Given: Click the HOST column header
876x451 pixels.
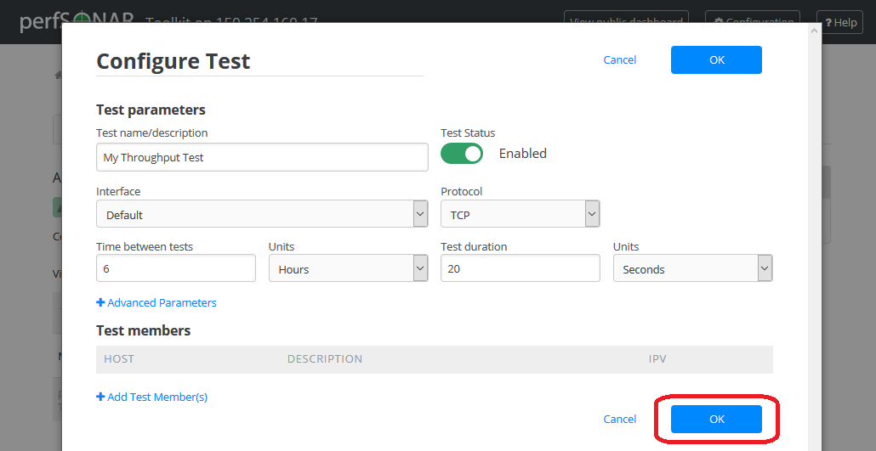Looking at the screenshot, I should pos(119,359).
